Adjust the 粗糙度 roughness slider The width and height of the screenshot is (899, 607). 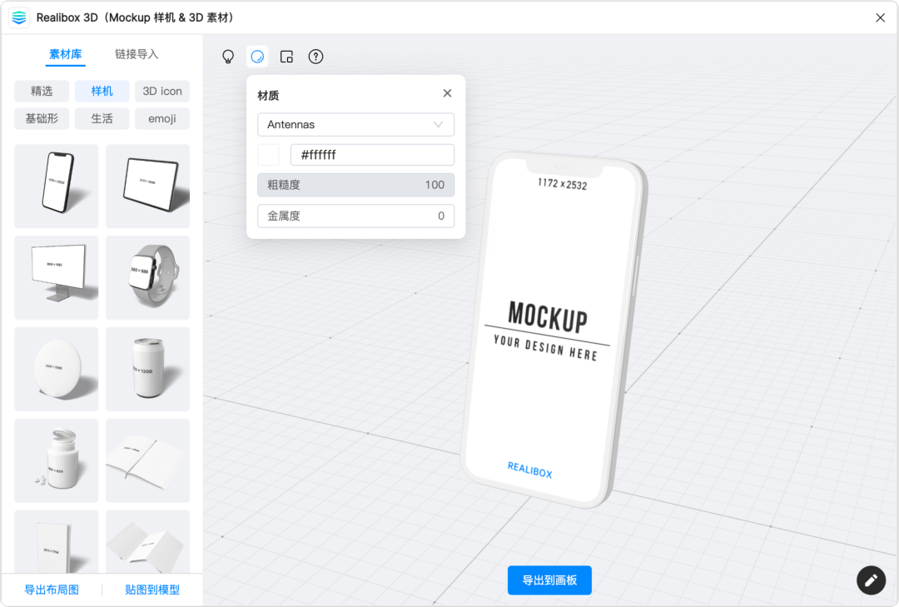click(x=356, y=185)
